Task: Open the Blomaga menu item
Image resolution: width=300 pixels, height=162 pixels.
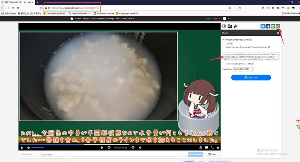Action: pos(110,19)
